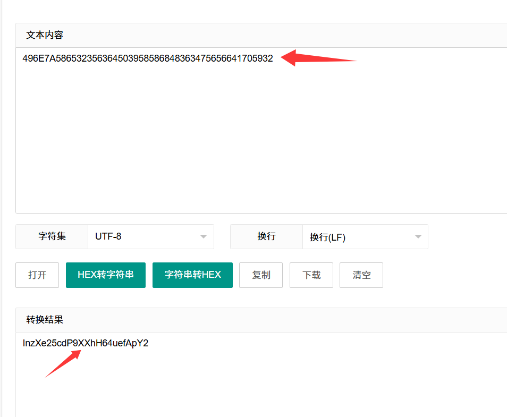Expand line-break list via its arrow
The image size is (507, 417).
tap(418, 236)
